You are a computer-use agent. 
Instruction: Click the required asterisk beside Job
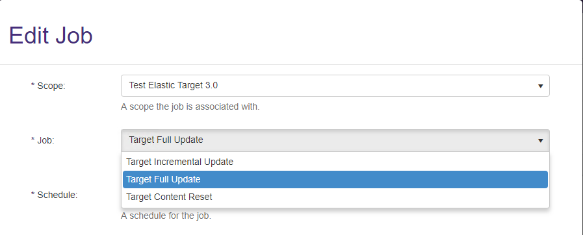click(x=32, y=139)
